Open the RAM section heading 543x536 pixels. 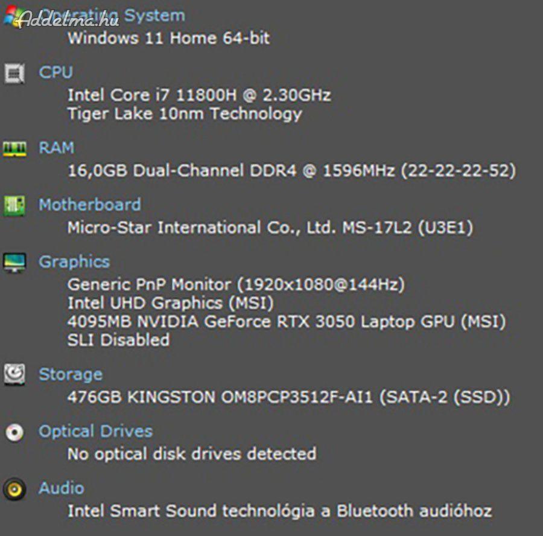(57, 148)
